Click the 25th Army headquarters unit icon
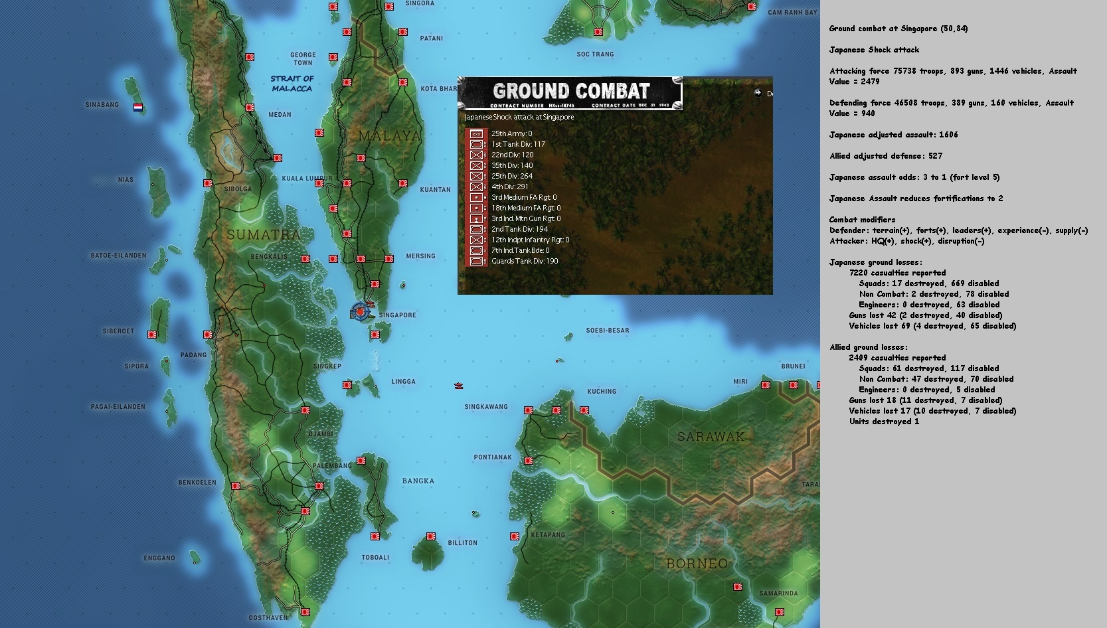This screenshot has height=628, width=1107. coord(475,133)
